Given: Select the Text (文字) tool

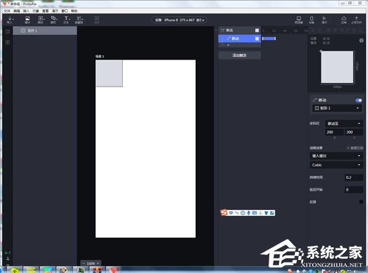Looking at the screenshot, I should click(66, 20).
